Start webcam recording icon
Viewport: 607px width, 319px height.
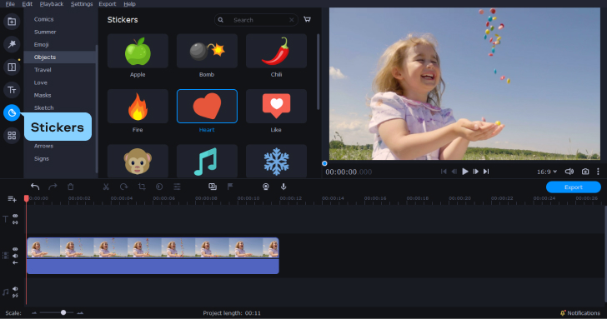coord(265,187)
